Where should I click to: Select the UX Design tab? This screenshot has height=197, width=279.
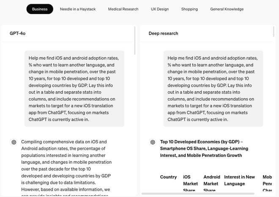tap(160, 9)
